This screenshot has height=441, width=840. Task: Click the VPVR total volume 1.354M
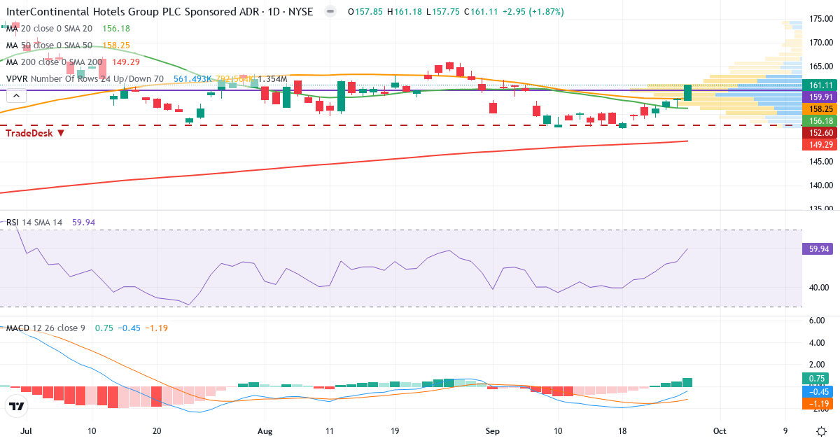click(273, 79)
